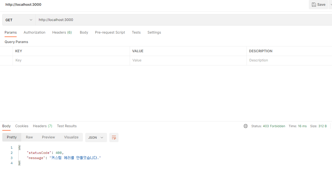Image resolution: width=332 pixels, height=178 pixels.
Task: Open response Headers (7) tab
Action: click(42, 126)
